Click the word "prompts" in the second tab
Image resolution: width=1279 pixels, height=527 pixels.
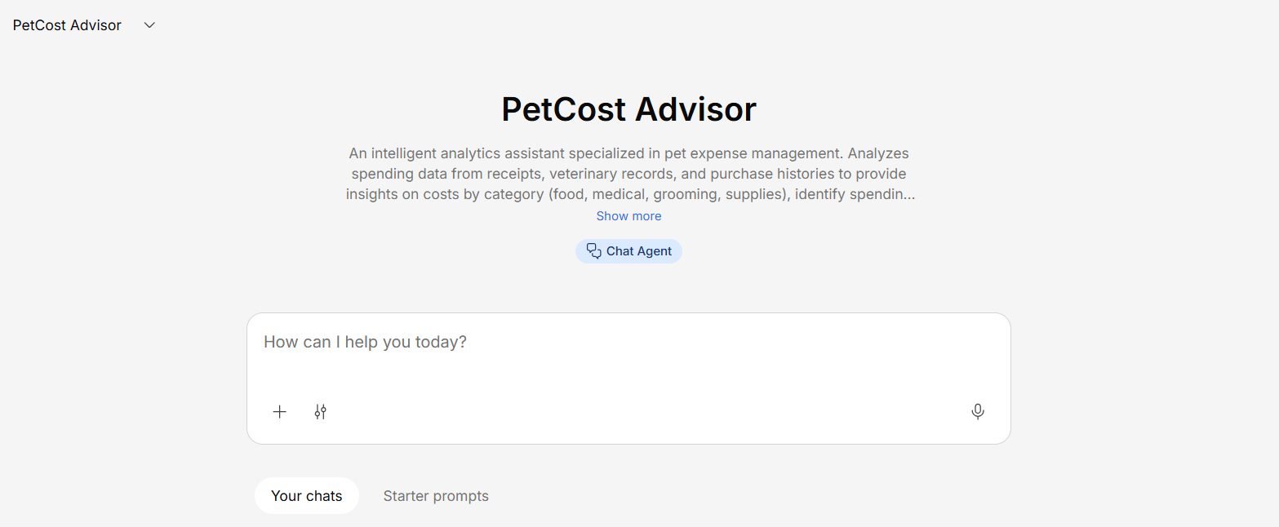(462, 496)
